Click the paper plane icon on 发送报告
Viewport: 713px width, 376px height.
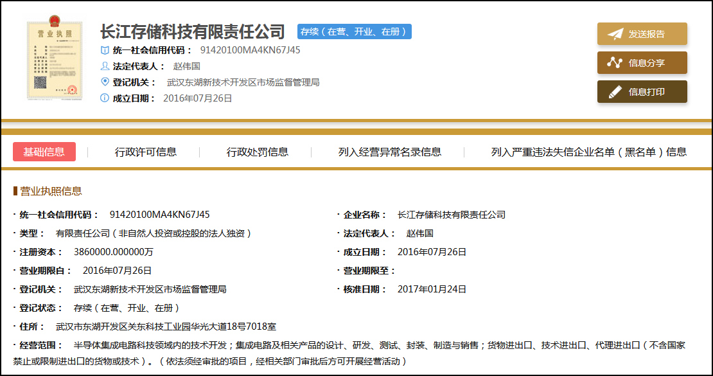(615, 34)
